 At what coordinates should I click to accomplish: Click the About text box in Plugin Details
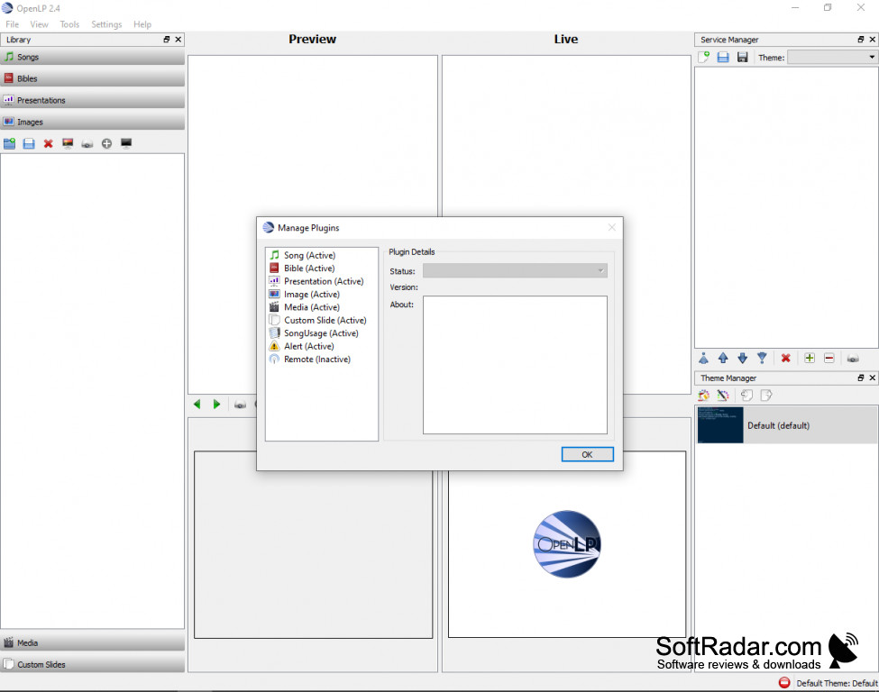click(x=515, y=365)
